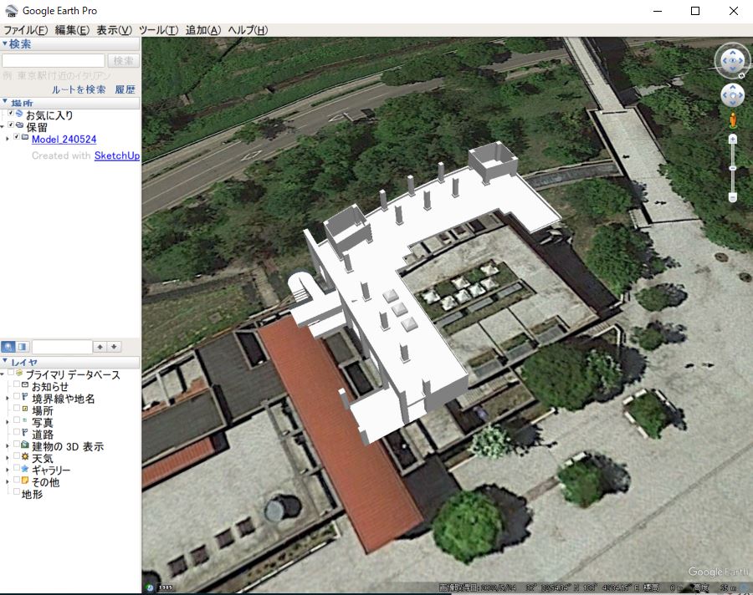The height and width of the screenshot is (595, 753).
Task: Click the ルートを検索 link
Action: 79,89
